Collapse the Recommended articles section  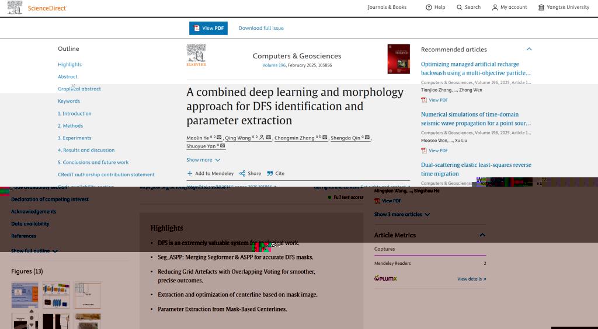(x=529, y=49)
